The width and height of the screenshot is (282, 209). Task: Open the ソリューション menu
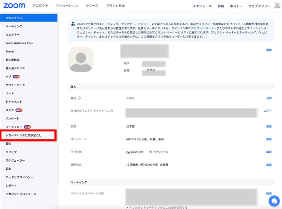point(67,6)
